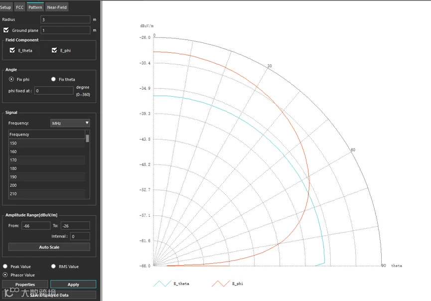This screenshot has height=301, width=431.
Task: Click the Save Displayed Data button
Action: [x=49, y=295]
